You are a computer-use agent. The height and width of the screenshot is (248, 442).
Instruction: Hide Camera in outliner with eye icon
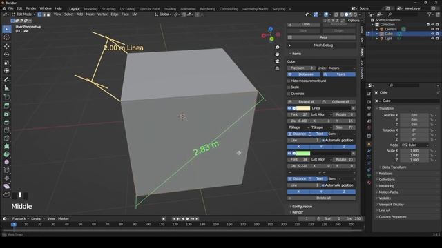click(x=433, y=29)
